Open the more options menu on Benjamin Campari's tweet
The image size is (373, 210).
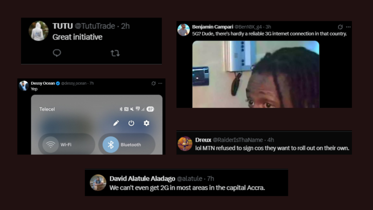point(348,27)
